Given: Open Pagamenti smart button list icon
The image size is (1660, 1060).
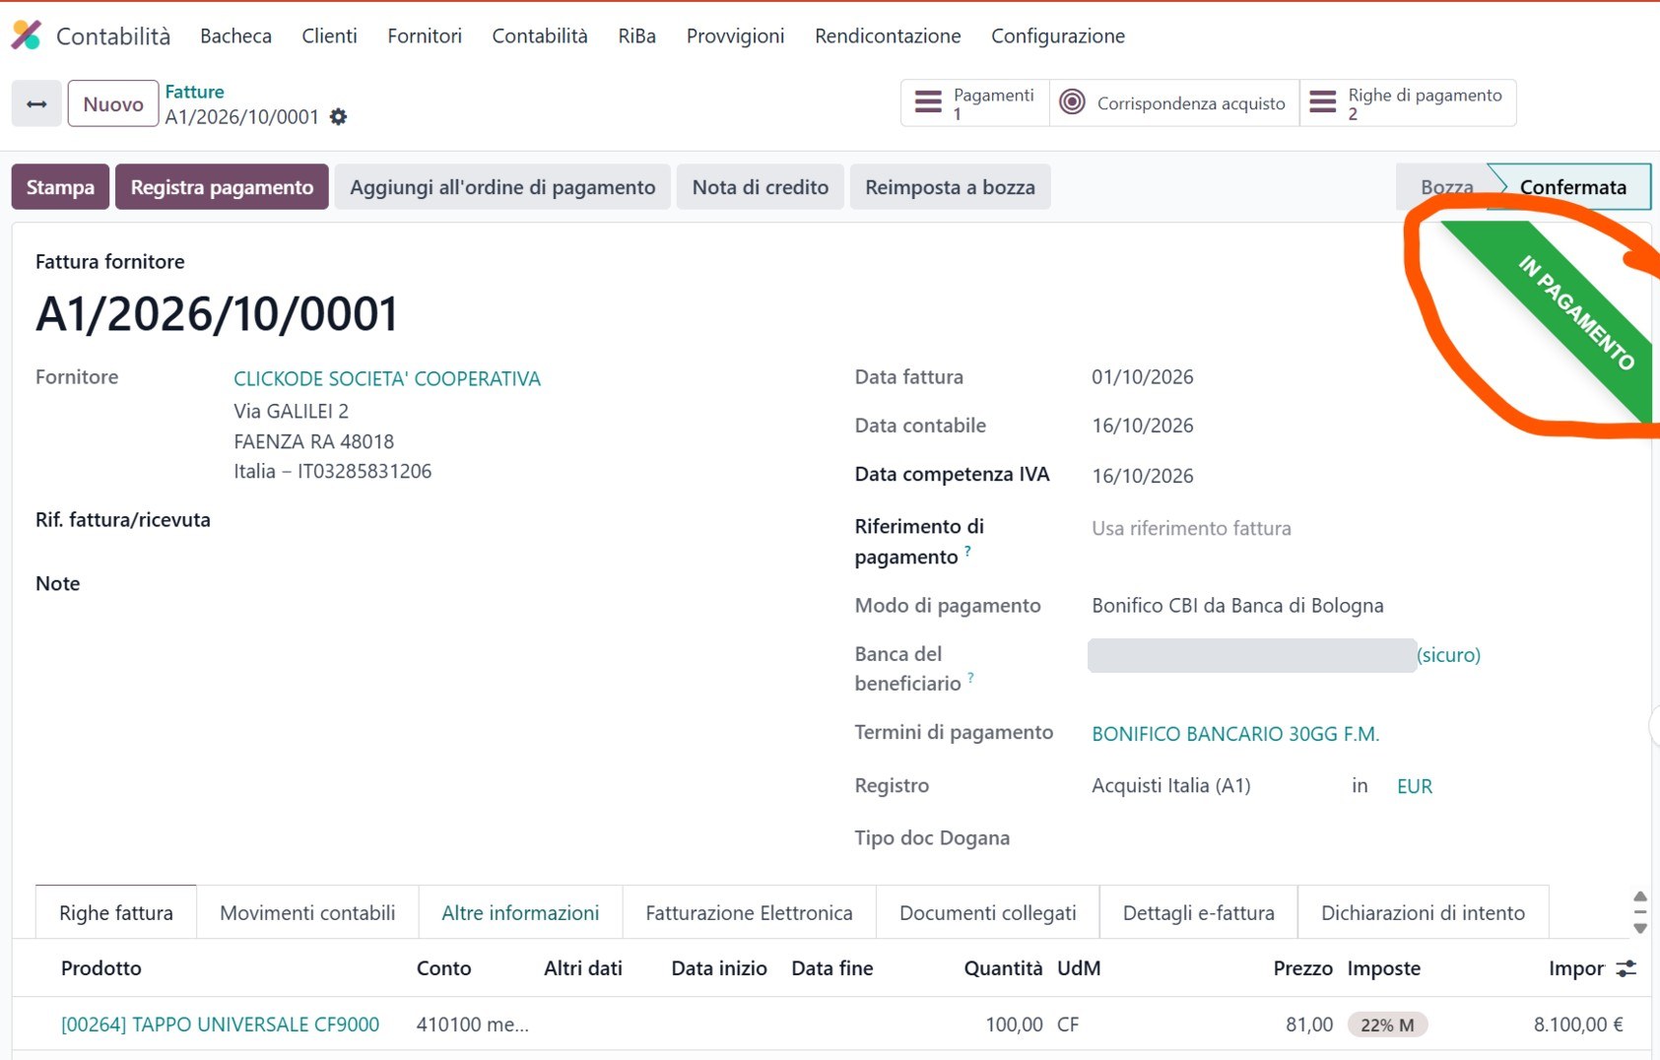Looking at the screenshot, I should (928, 102).
